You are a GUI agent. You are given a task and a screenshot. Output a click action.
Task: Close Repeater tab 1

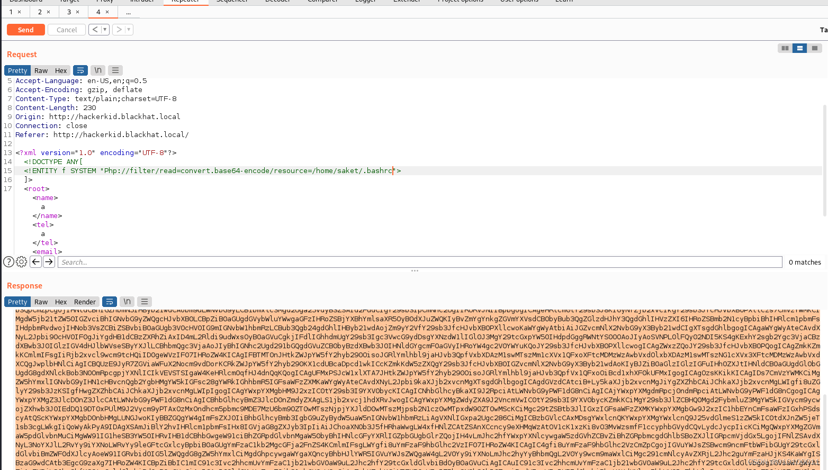pos(20,12)
